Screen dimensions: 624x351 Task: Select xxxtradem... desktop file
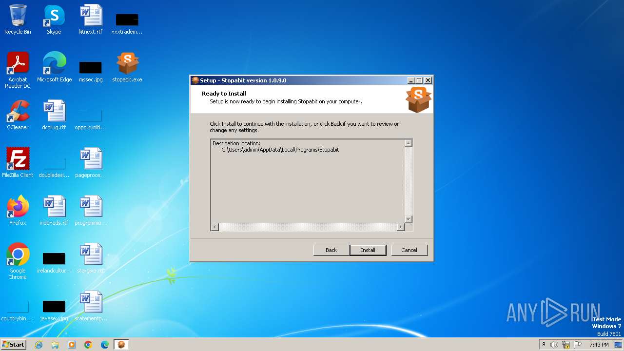tap(127, 23)
